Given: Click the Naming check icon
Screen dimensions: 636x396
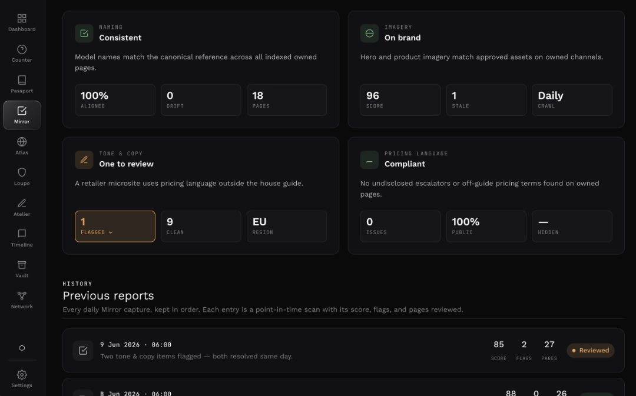Looking at the screenshot, I should [x=84, y=33].
